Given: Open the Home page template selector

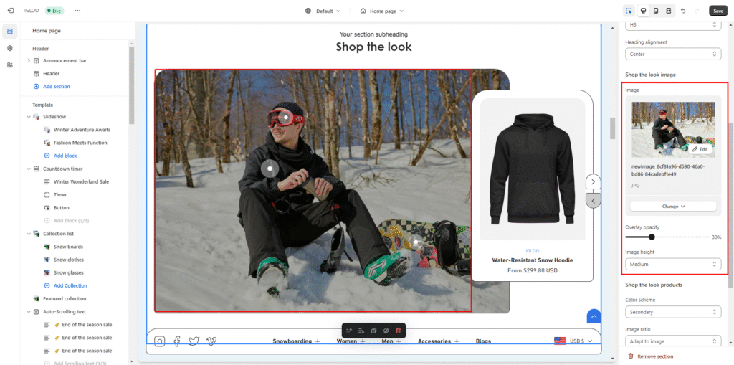Looking at the screenshot, I should tap(381, 11).
